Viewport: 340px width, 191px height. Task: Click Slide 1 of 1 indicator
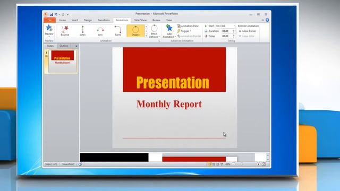click(51, 164)
